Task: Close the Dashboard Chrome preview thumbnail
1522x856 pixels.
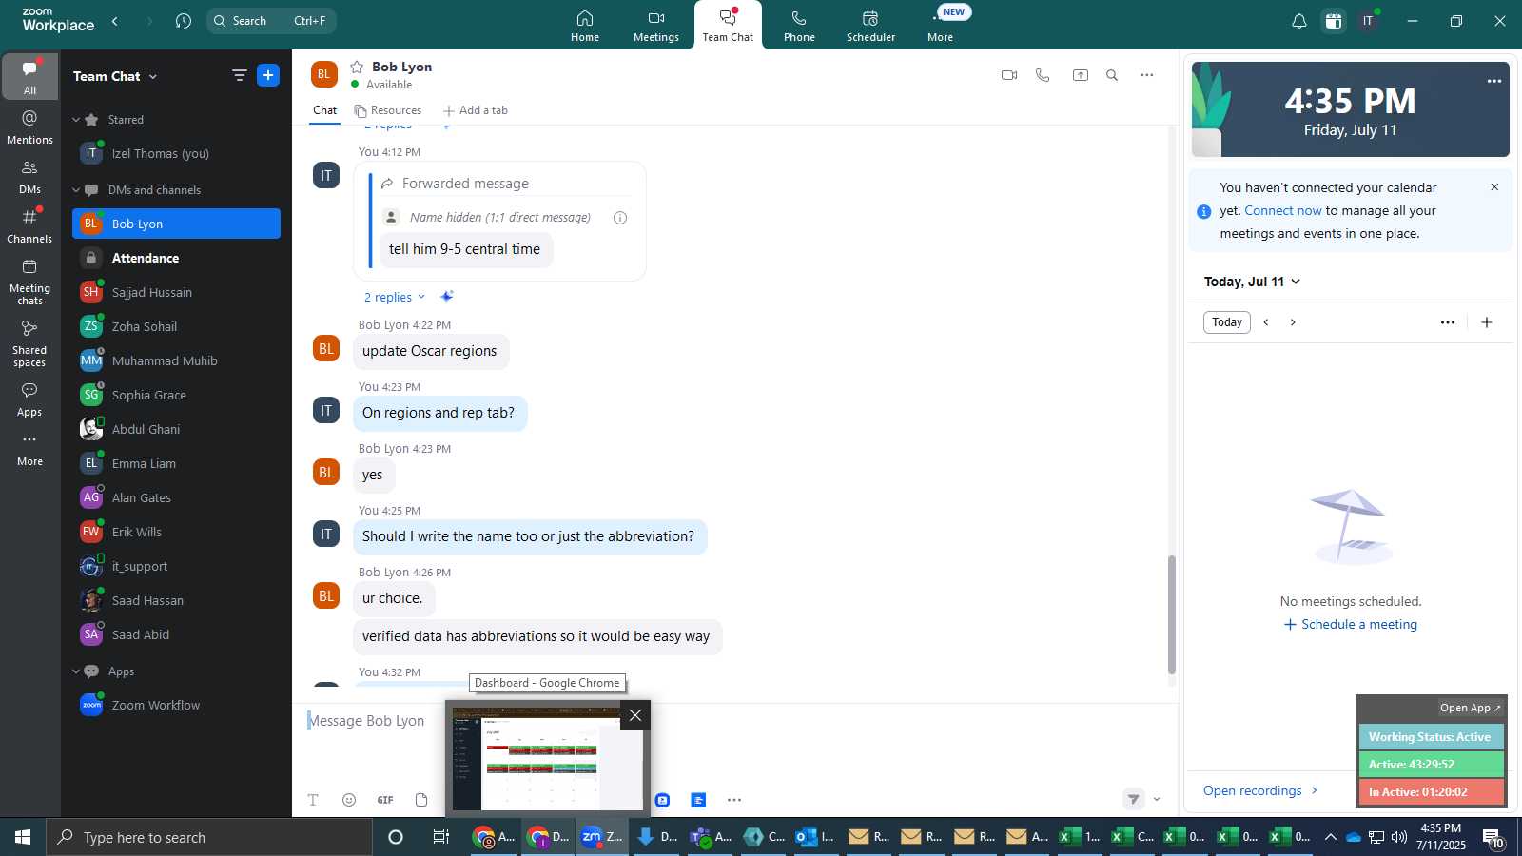Action: click(x=635, y=715)
